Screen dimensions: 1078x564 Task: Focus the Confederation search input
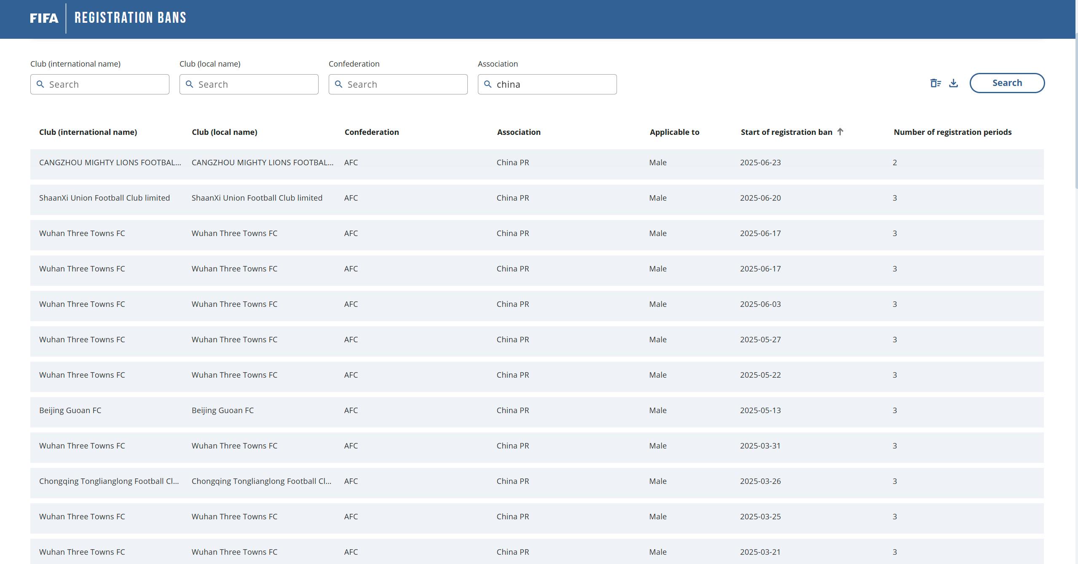click(x=404, y=84)
